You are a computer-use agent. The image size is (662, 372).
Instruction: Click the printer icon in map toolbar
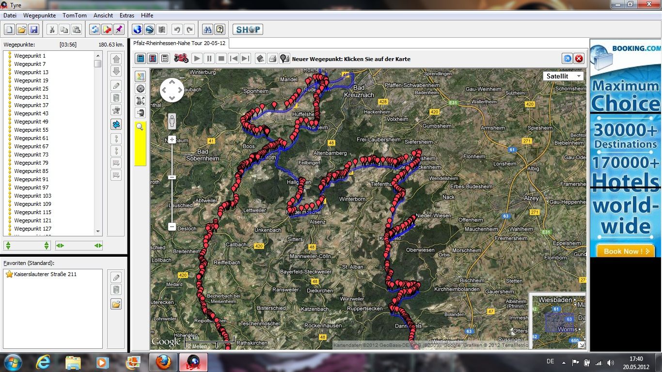point(272,59)
